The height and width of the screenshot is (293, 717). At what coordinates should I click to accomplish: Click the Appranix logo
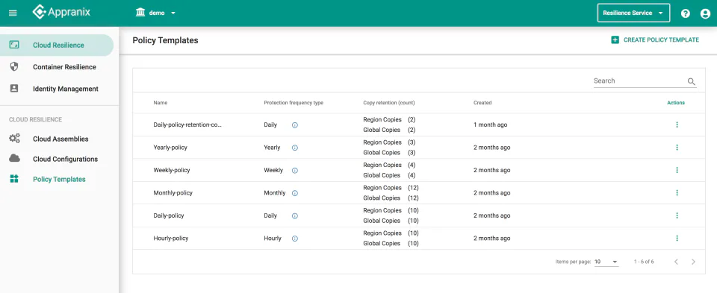[61, 13]
